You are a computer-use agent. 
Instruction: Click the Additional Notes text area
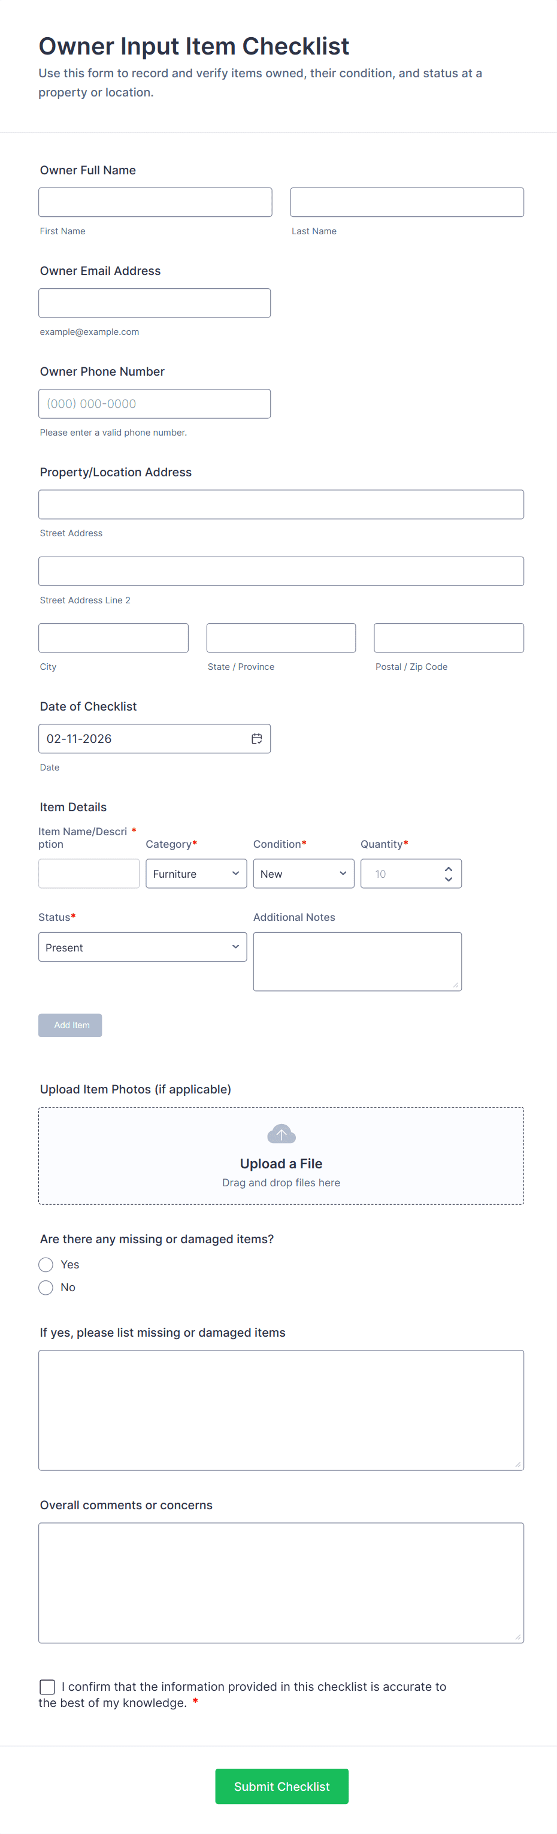click(357, 961)
